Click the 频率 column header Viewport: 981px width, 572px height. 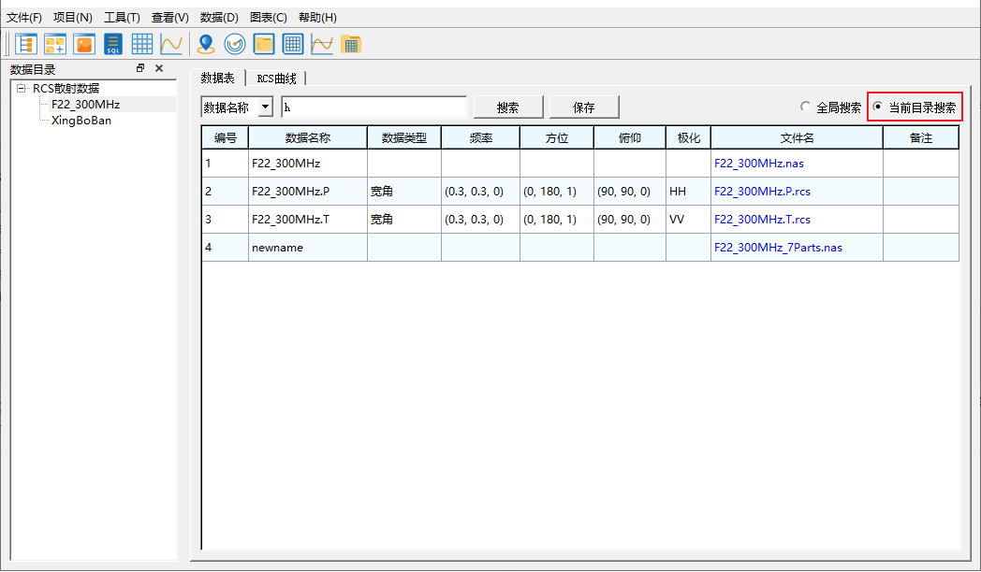click(x=480, y=138)
